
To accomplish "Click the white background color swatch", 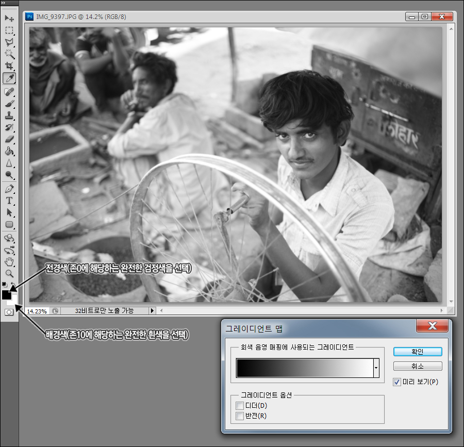I will (x=14, y=302).
